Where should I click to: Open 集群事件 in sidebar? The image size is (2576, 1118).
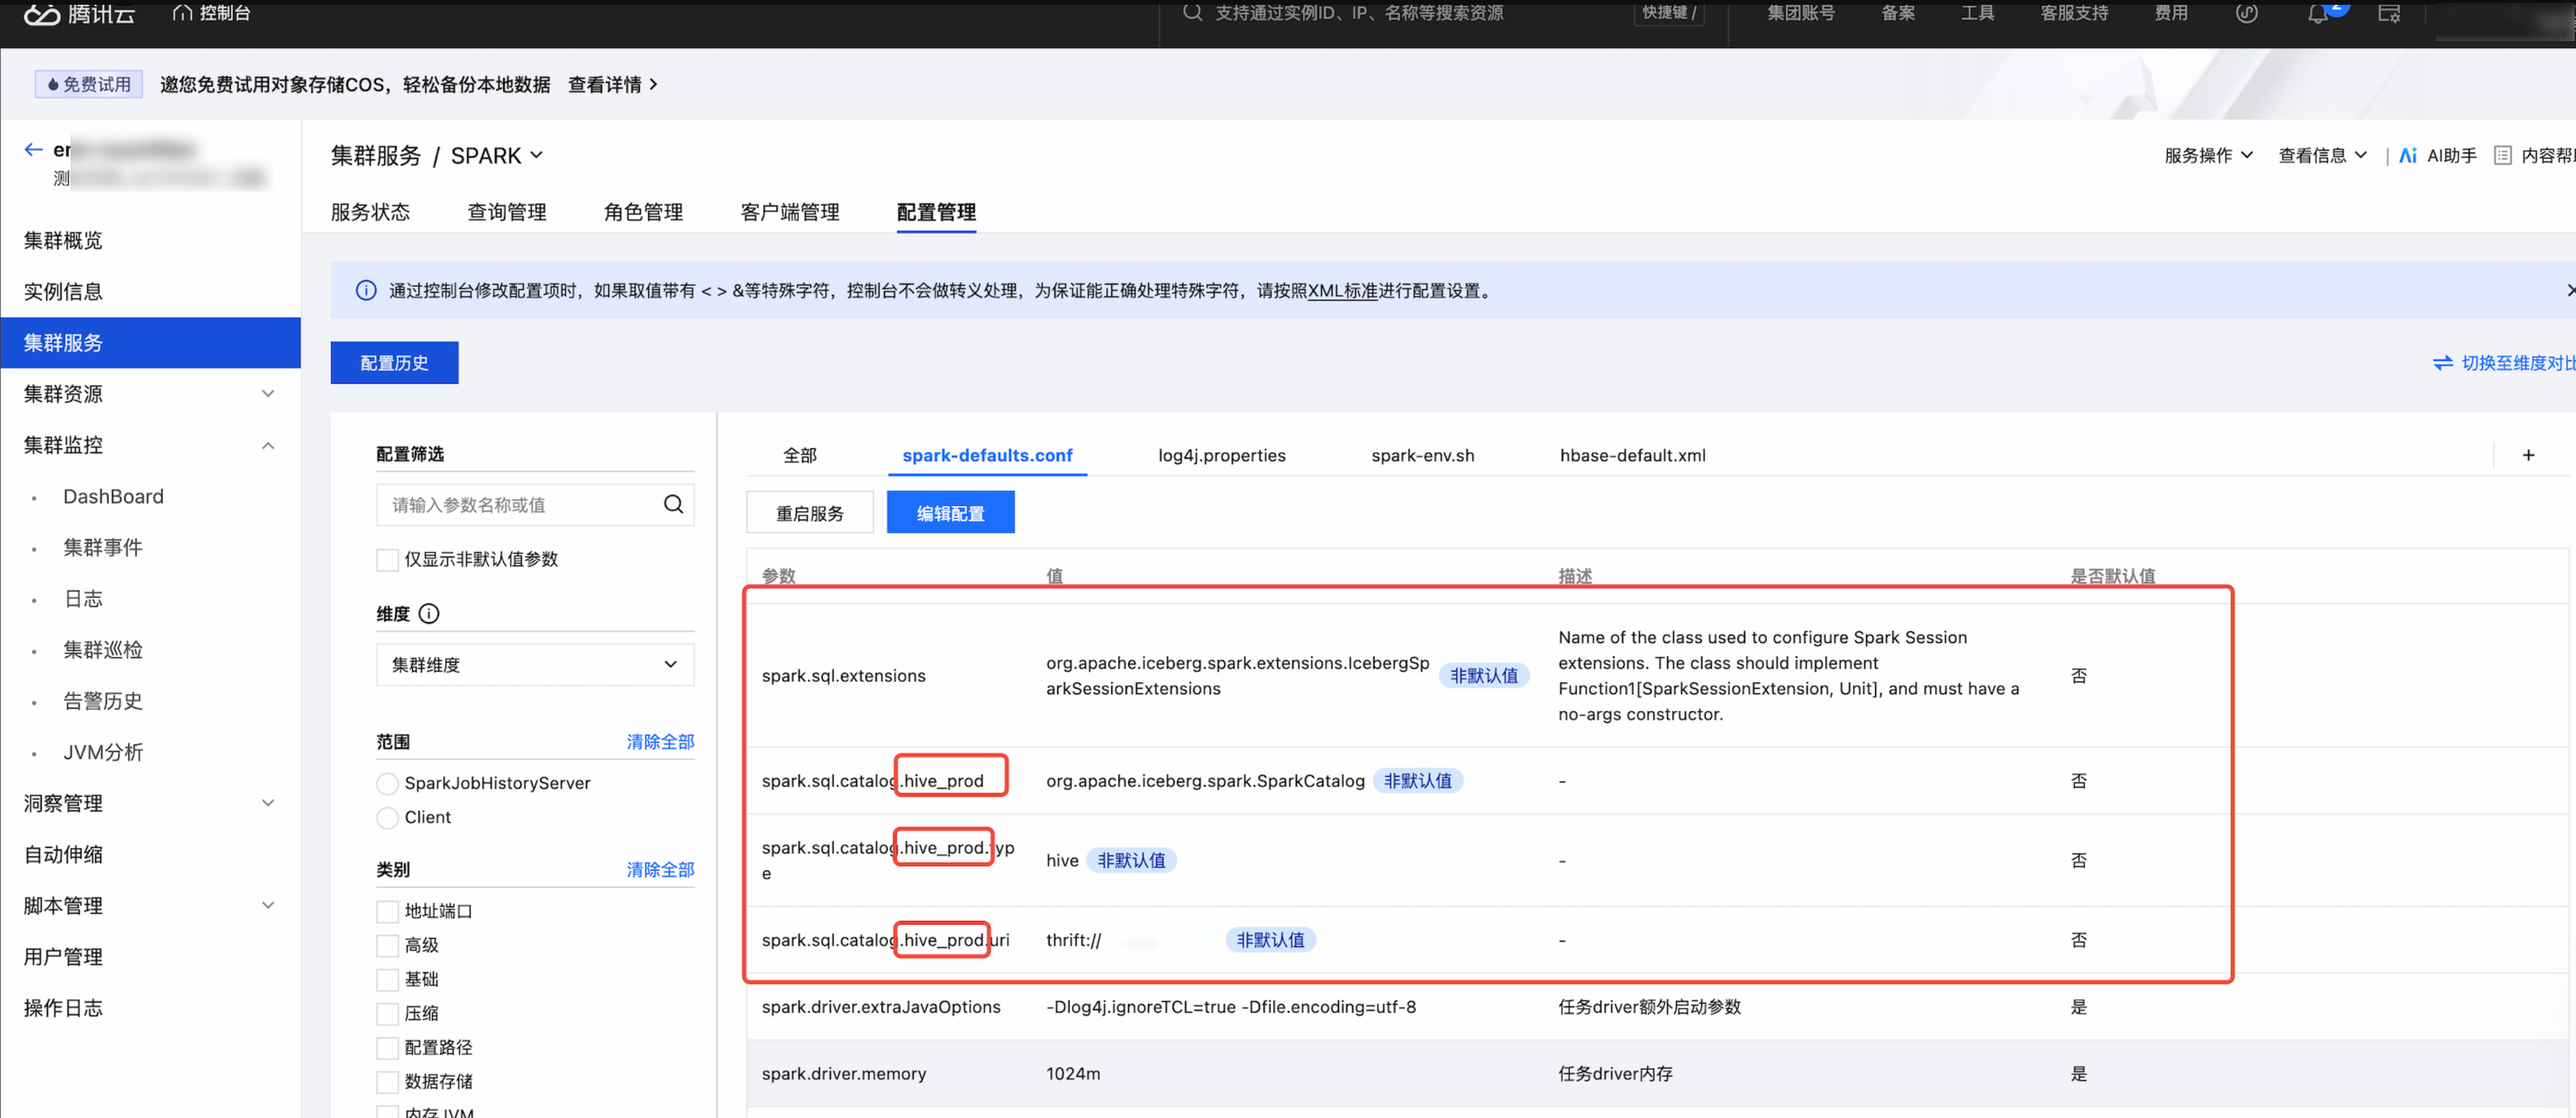click(102, 547)
